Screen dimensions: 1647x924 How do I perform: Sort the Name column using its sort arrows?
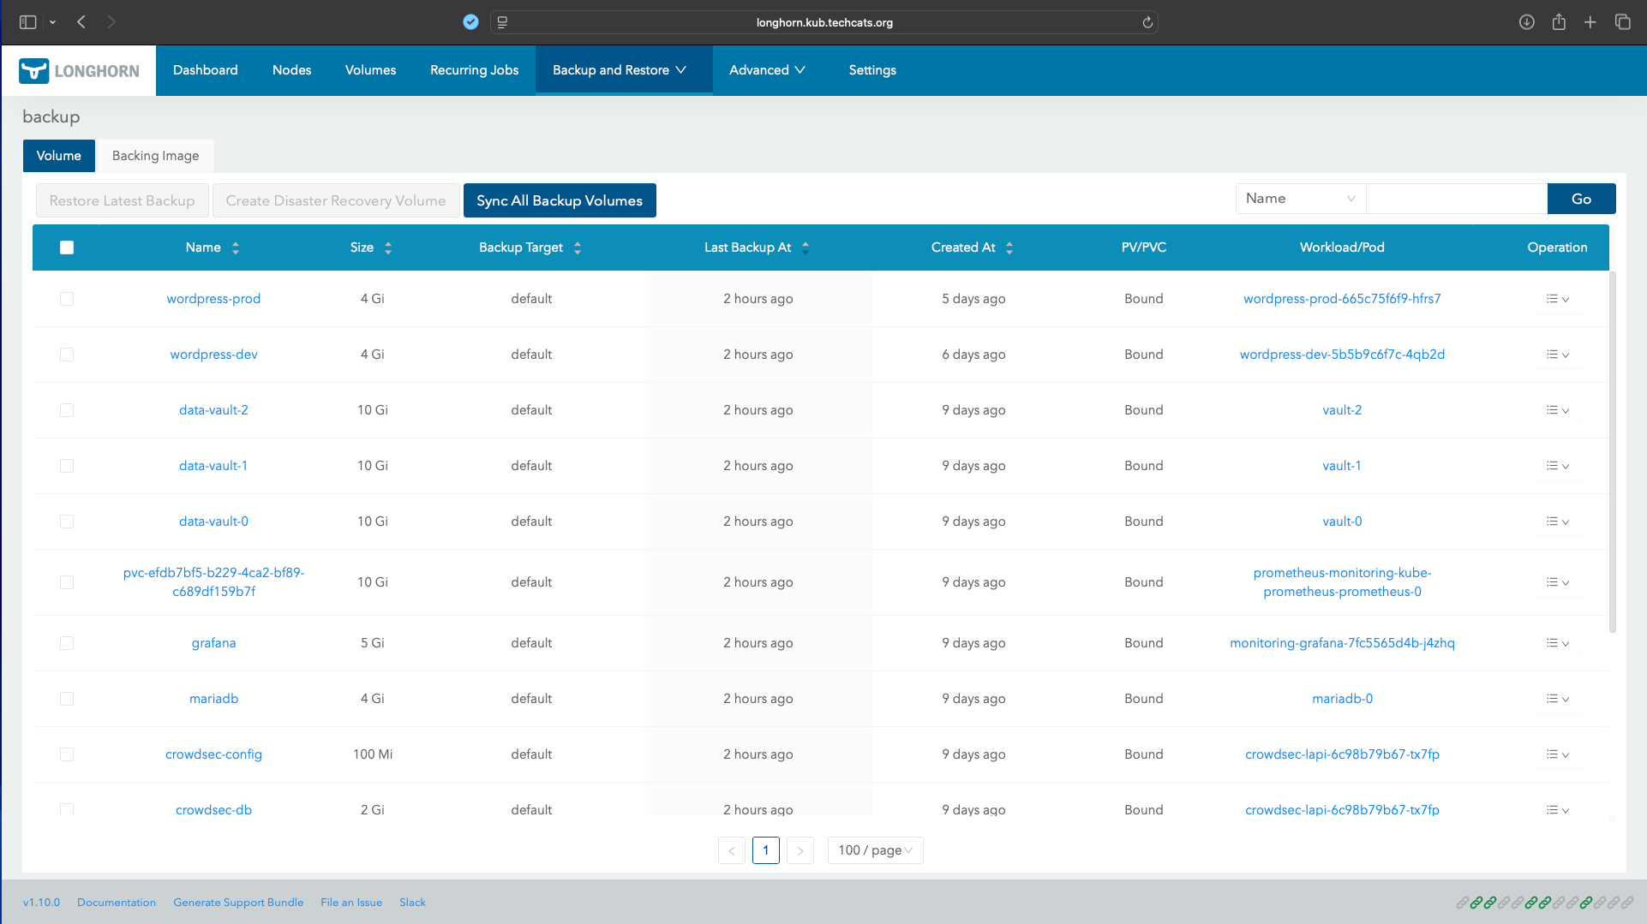235,247
